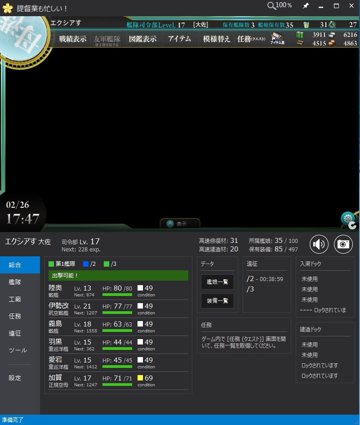Switch to fleet /2 with blue marker
Viewport: 360px width, 425px height.
pos(89,264)
